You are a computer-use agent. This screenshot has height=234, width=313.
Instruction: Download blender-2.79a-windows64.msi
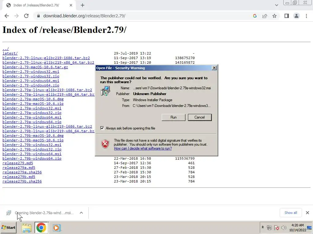pyautogui.click(x=32, y=117)
